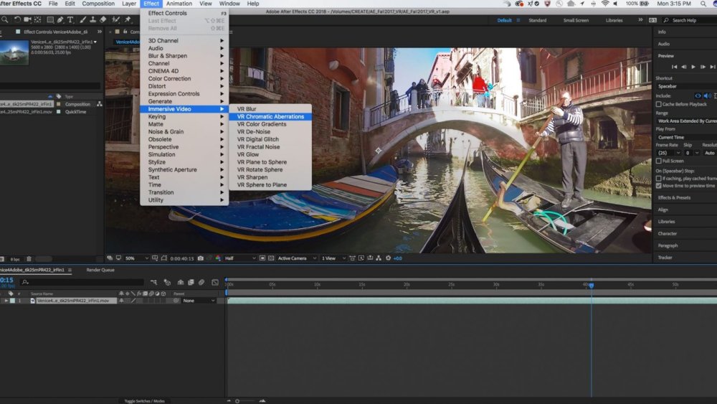Image resolution: width=717 pixels, height=404 pixels.
Task: Toggle Cache Before Playback checkbox
Action: (x=659, y=104)
